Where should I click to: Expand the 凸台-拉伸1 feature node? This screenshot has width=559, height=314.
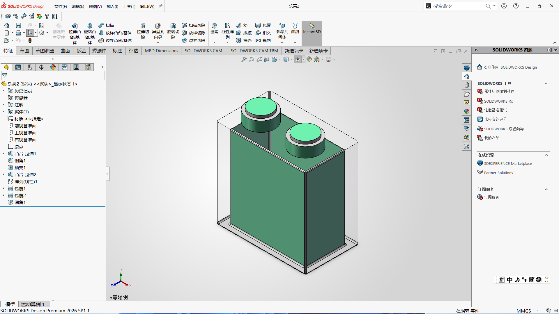(x=3, y=154)
